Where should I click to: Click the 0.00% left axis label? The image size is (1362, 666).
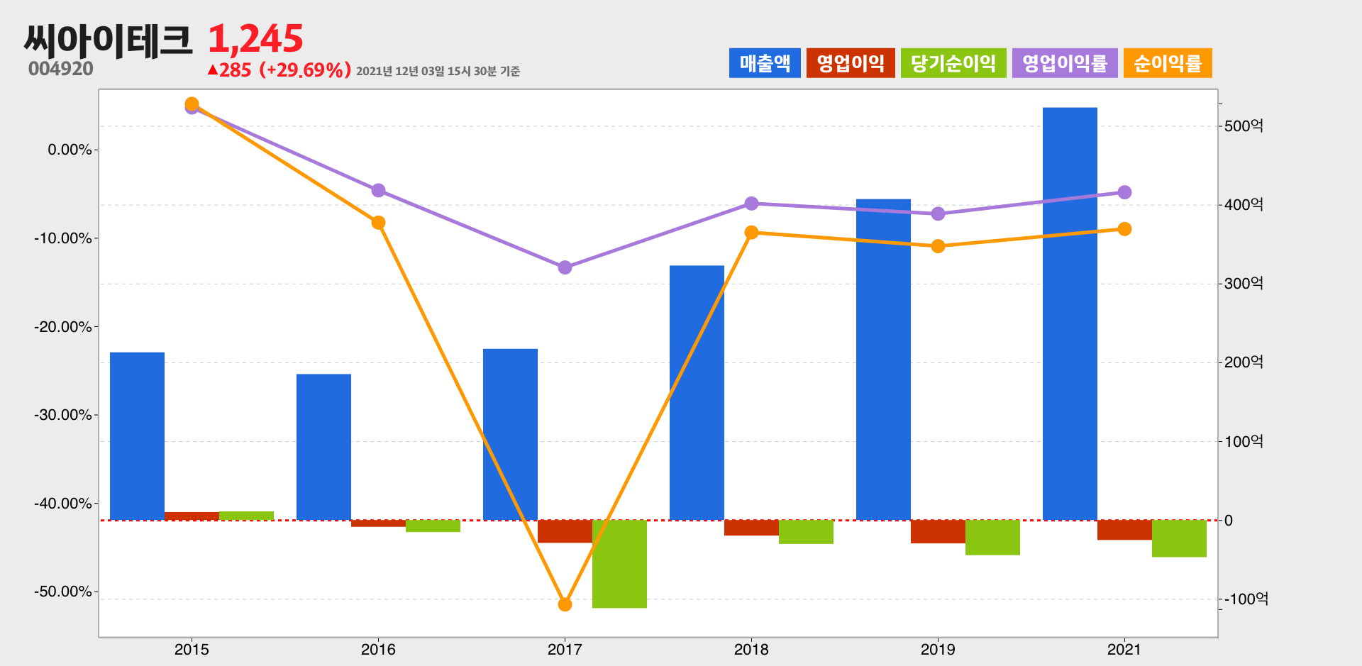click(70, 150)
